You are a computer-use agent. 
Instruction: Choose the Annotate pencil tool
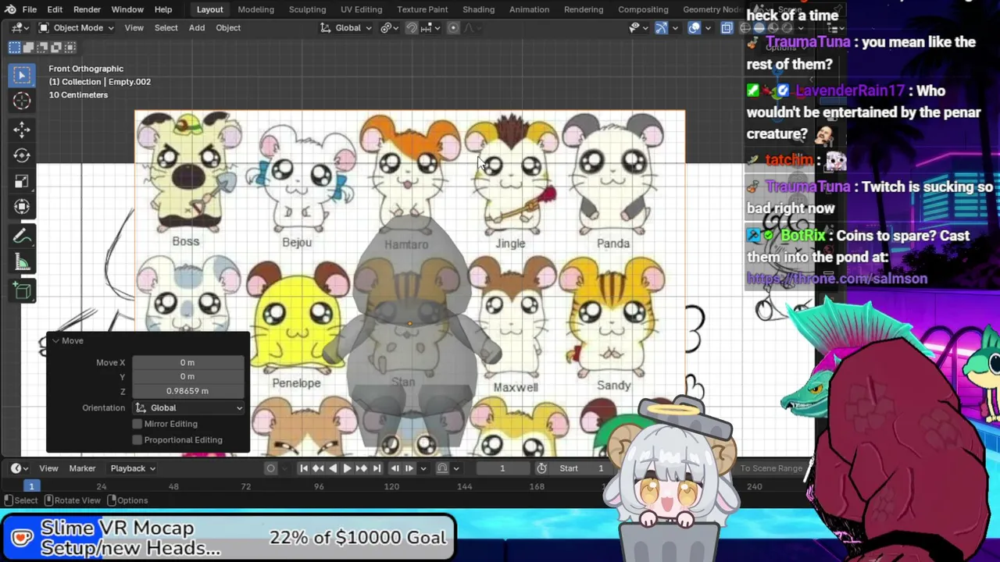tap(22, 237)
